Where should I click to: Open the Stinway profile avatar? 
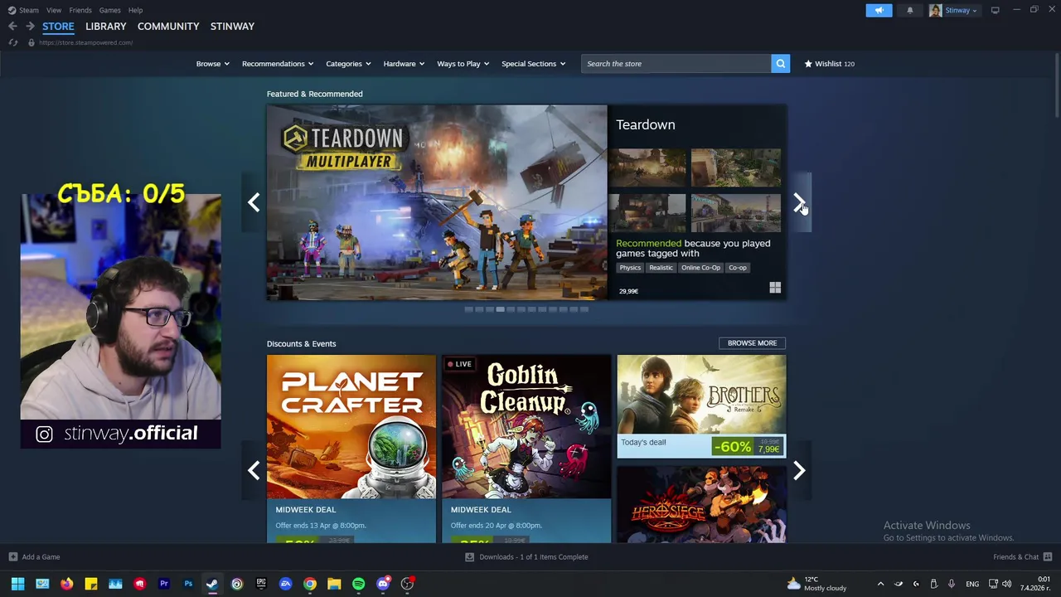point(935,10)
